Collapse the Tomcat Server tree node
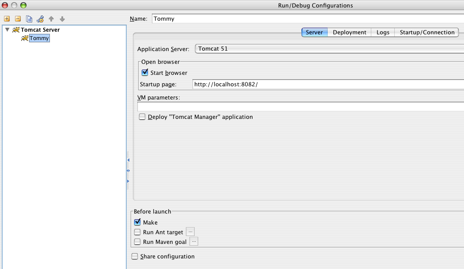This screenshot has width=464, height=269. click(7, 30)
